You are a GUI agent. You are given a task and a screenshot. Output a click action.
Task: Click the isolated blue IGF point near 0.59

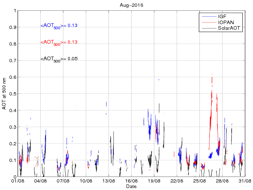159,80
